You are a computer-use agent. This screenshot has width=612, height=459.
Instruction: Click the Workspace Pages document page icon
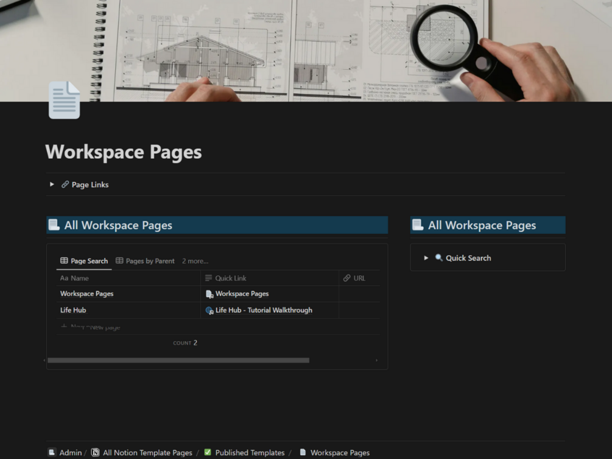[x=64, y=99]
